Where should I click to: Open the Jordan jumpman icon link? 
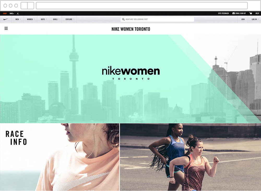coord(18,13)
